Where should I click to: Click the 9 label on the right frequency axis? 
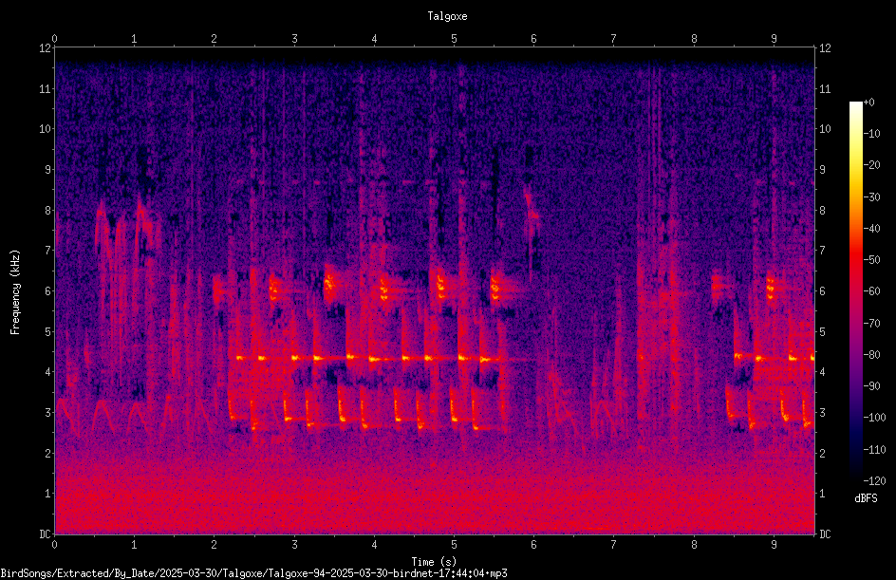(x=823, y=170)
